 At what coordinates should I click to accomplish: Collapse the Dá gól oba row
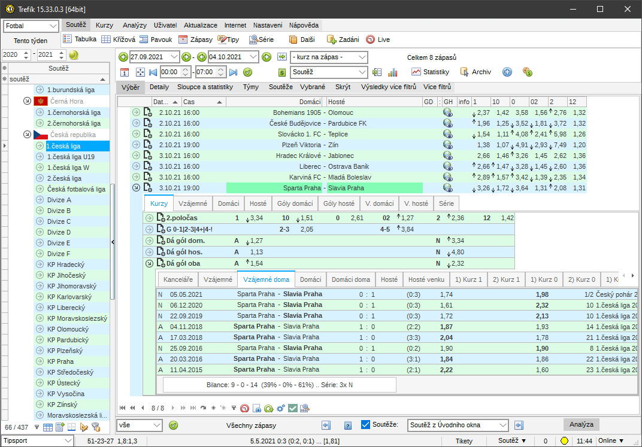[x=150, y=263]
